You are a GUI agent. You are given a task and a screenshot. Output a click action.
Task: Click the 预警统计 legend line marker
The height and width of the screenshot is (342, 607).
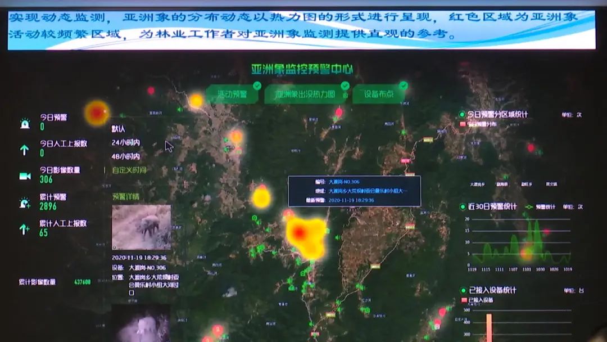click(x=529, y=207)
